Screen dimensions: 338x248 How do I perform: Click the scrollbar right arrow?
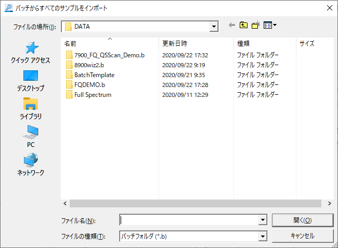(329, 203)
